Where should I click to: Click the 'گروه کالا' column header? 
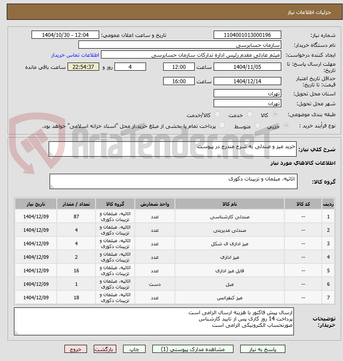click(x=115, y=204)
